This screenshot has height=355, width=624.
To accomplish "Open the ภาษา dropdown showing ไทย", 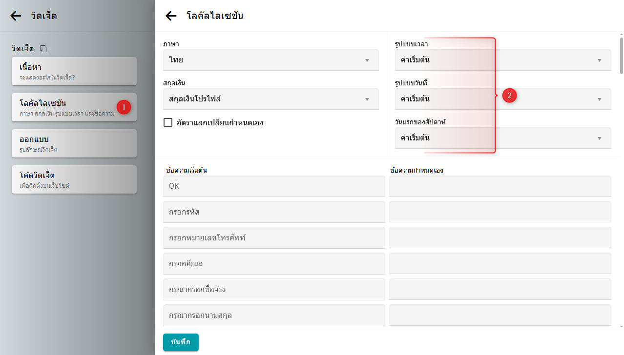I will coord(270,60).
